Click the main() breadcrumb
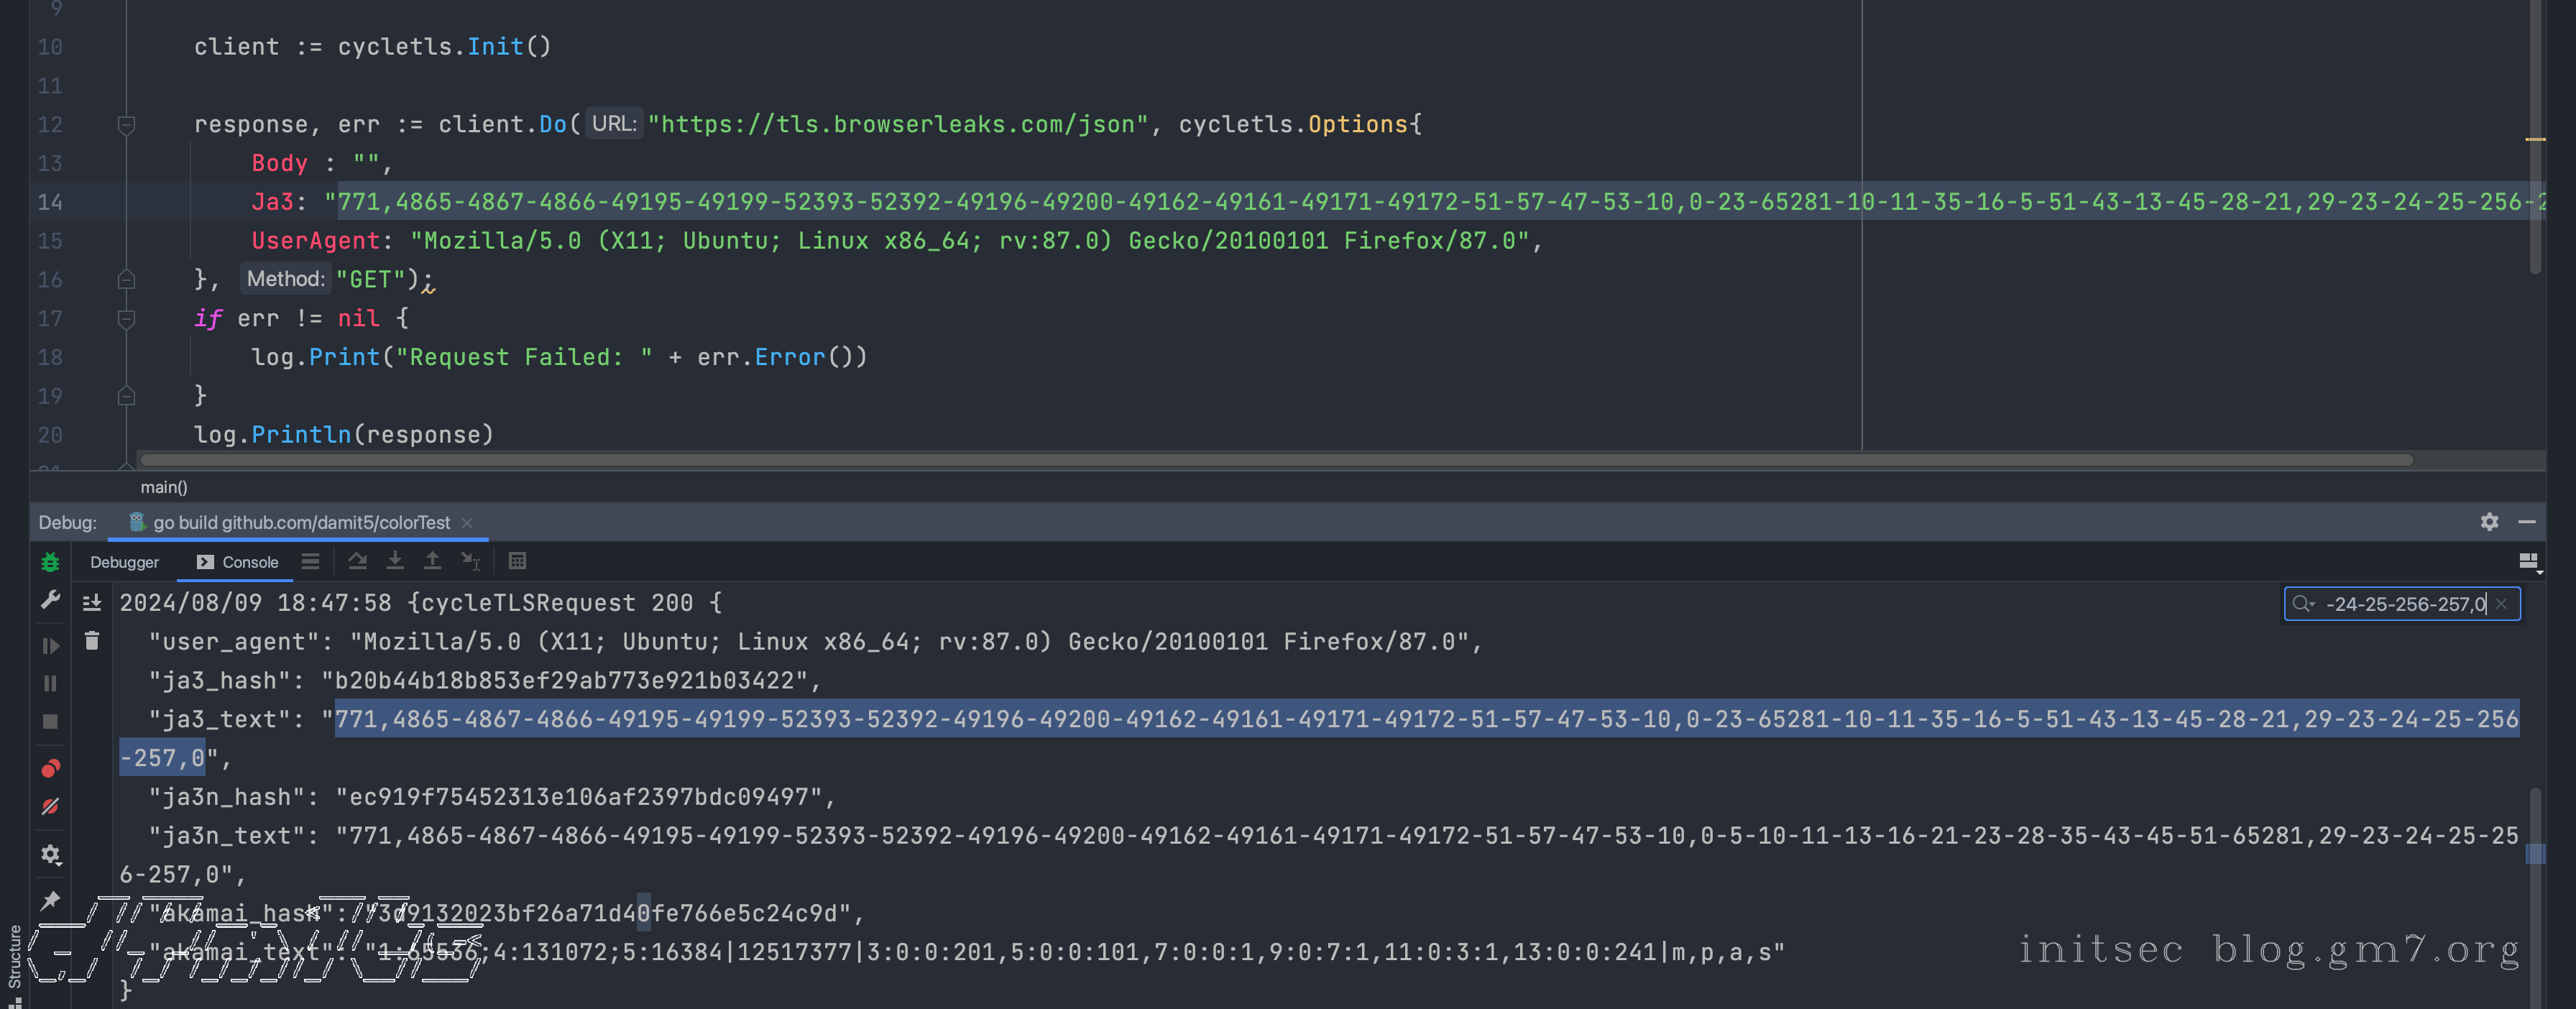2576x1009 pixels. tap(165, 487)
